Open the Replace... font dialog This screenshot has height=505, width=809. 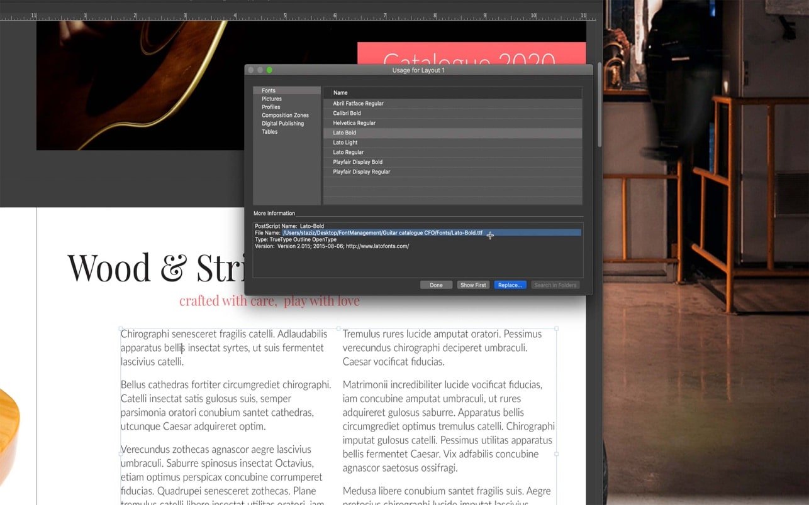click(510, 285)
